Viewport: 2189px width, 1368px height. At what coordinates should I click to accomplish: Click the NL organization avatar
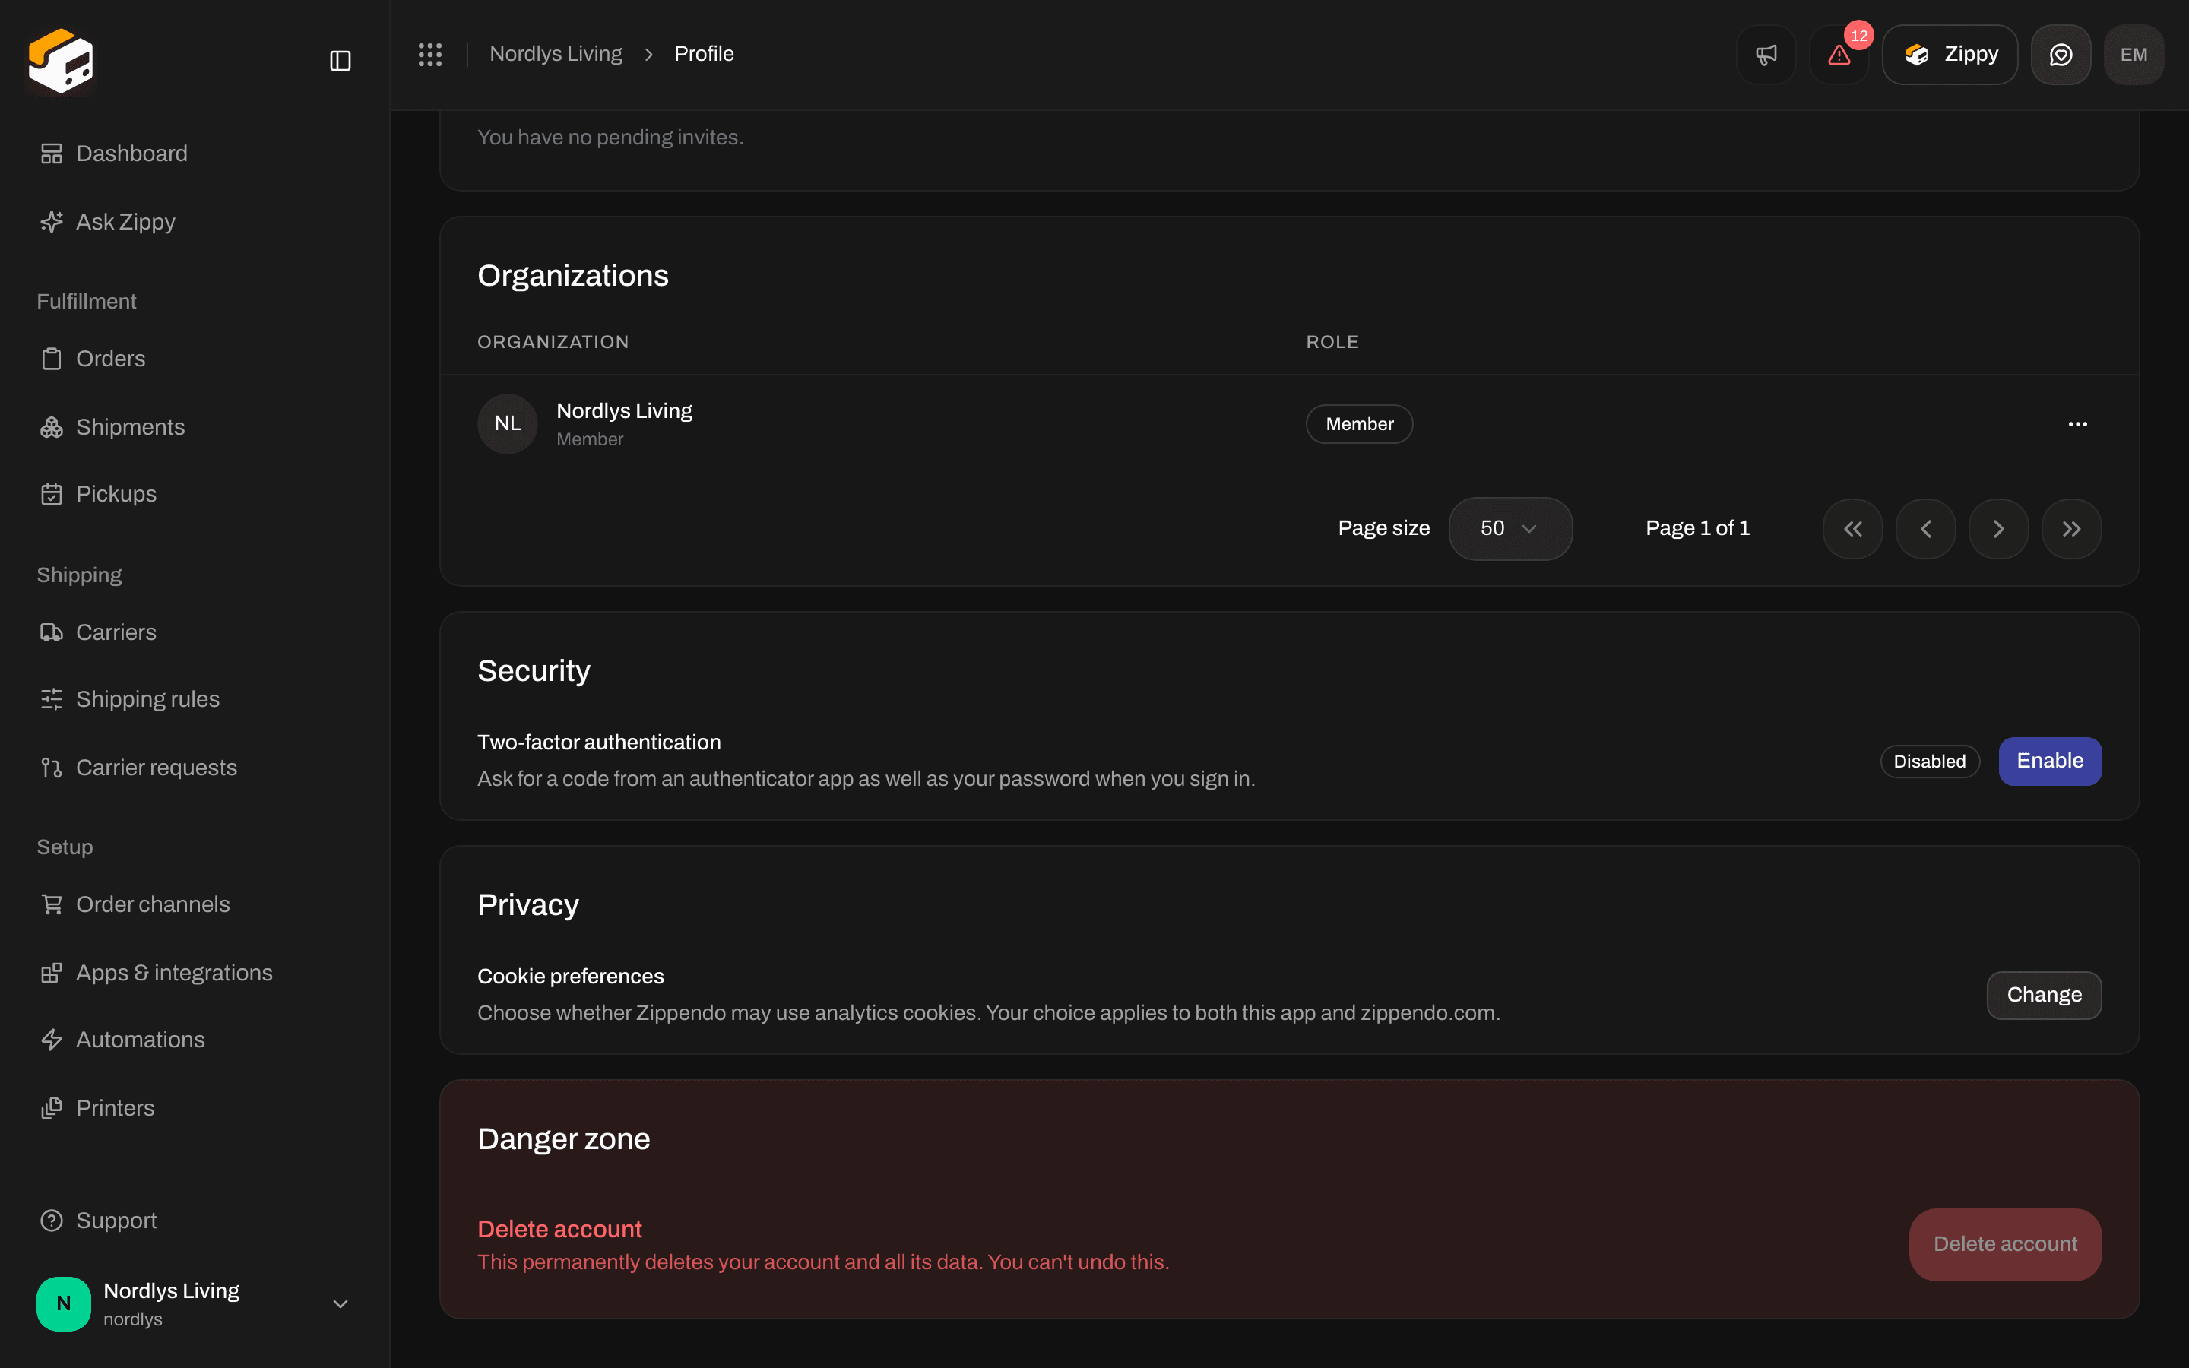point(508,423)
